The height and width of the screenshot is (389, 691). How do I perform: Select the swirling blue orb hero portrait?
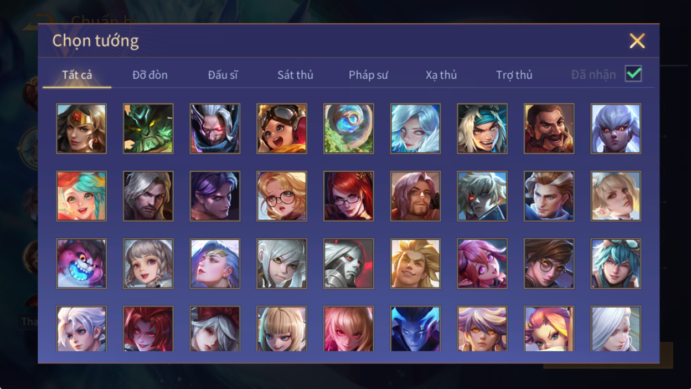point(349,129)
